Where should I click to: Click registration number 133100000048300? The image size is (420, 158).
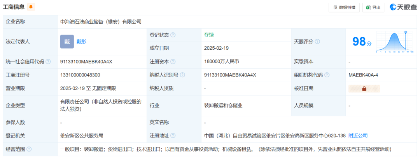pyautogui.click(x=80, y=75)
